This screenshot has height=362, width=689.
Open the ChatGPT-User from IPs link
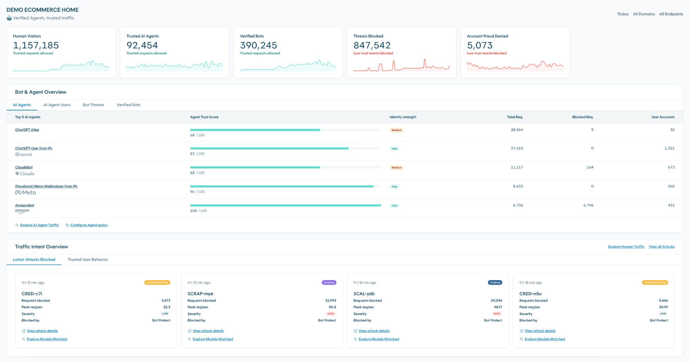[x=34, y=148]
